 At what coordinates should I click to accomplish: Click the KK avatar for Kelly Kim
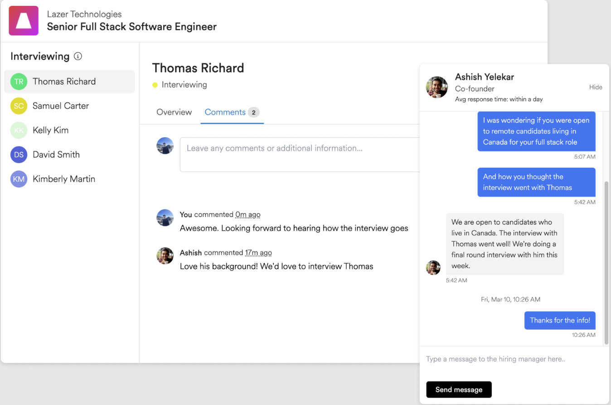point(19,130)
